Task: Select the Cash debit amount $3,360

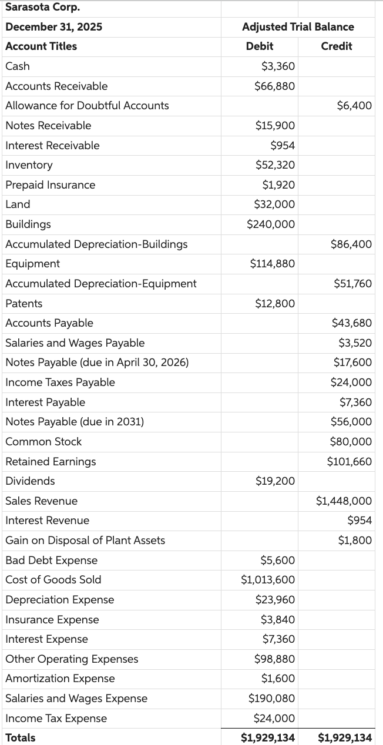Action: (278, 66)
